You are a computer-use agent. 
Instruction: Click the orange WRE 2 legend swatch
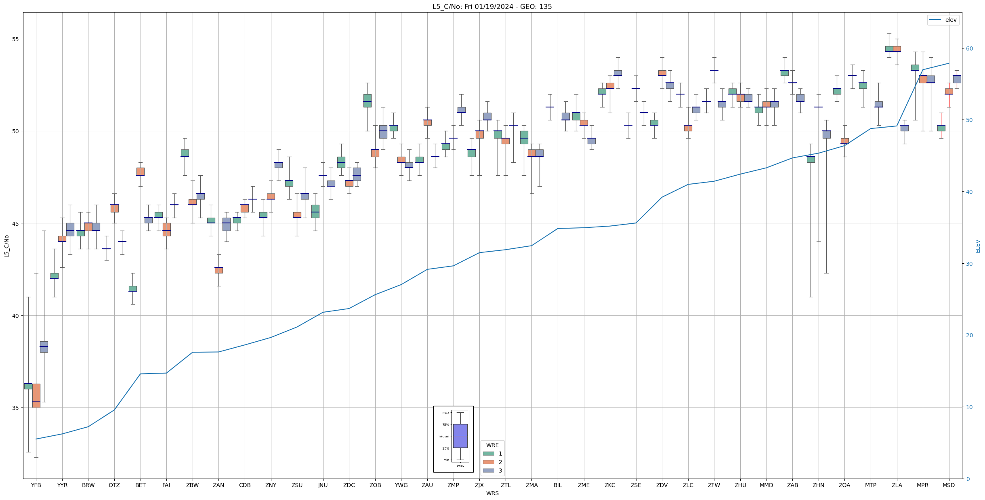coord(488,462)
